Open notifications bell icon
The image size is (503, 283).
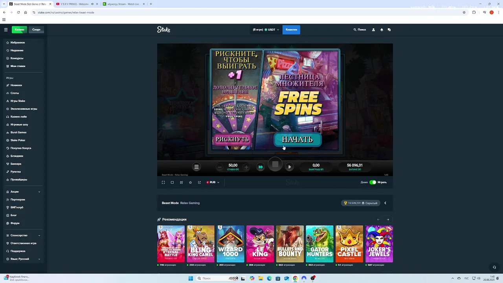(x=382, y=29)
